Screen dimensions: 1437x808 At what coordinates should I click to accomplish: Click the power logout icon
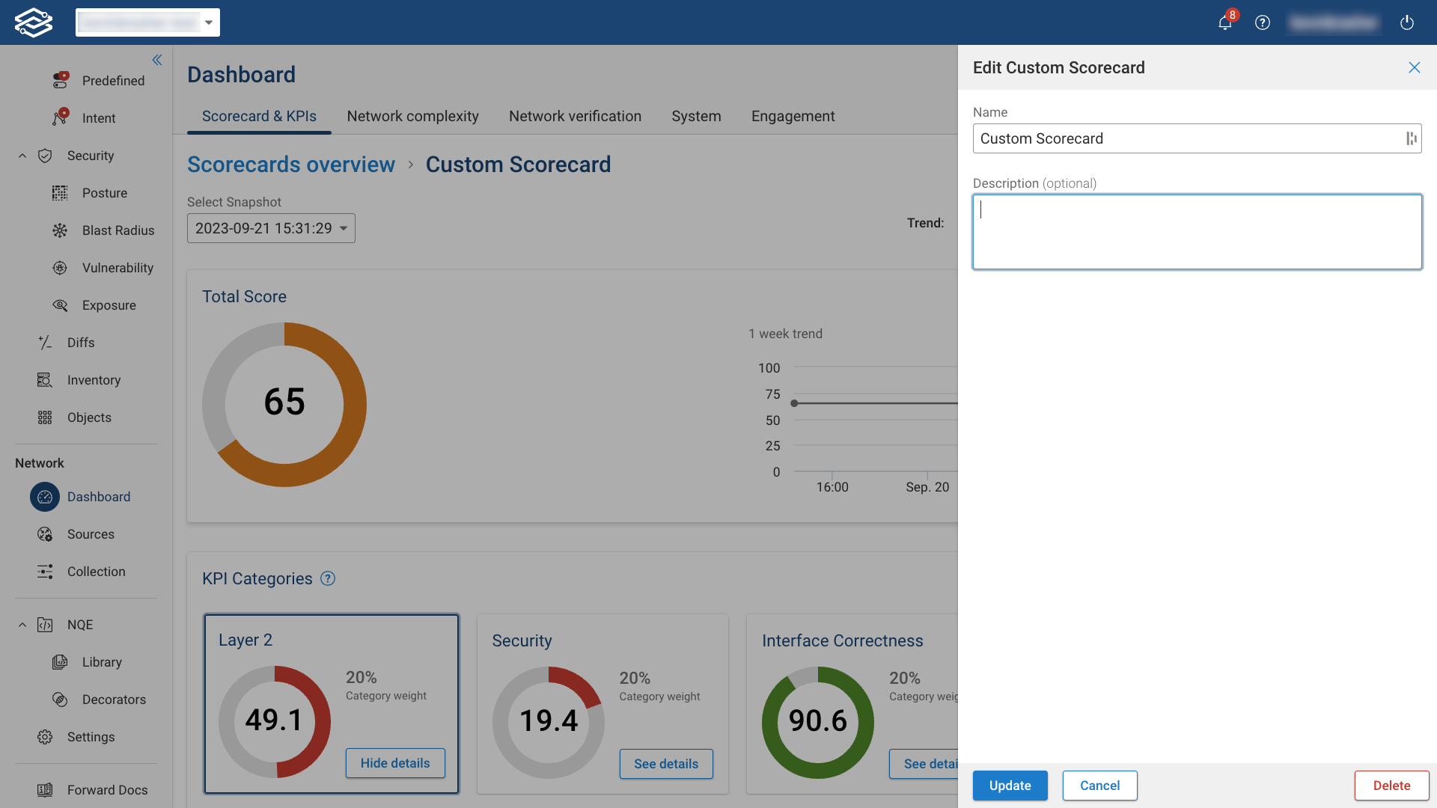tap(1407, 22)
